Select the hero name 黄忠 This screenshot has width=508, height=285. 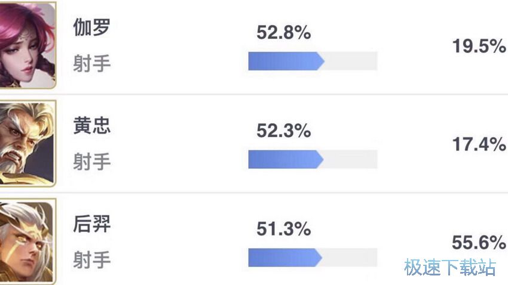coord(92,125)
